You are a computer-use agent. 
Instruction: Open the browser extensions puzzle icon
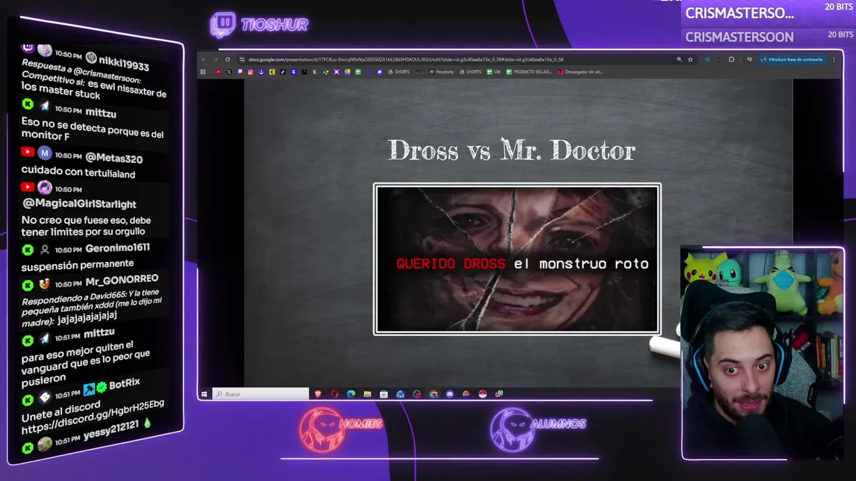tap(731, 59)
